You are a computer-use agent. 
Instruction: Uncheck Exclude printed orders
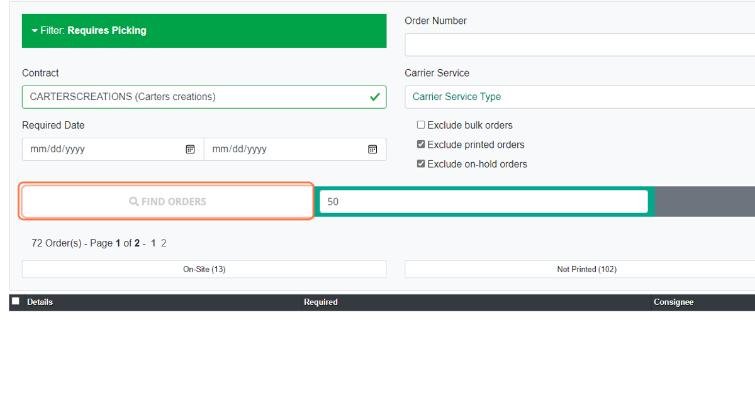point(421,145)
